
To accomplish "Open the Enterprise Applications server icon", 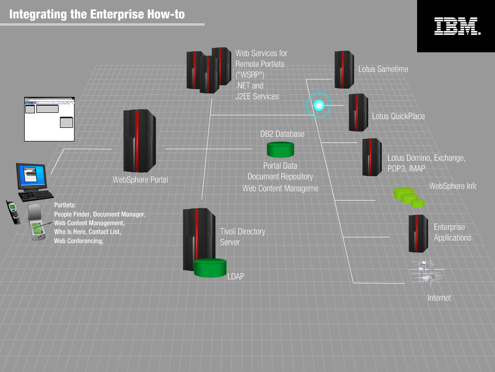I will pos(418,233).
